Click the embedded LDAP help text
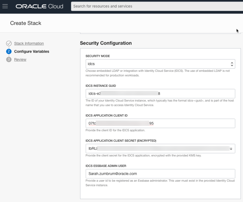The height and width of the screenshot is (202, 243). tap(158, 73)
